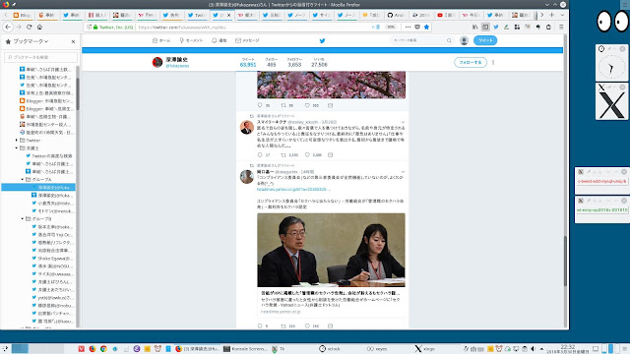This screenshot has width=630, height=354.
Task: Switch to the xeyes task in the taskbar
Action: point(377,349)
